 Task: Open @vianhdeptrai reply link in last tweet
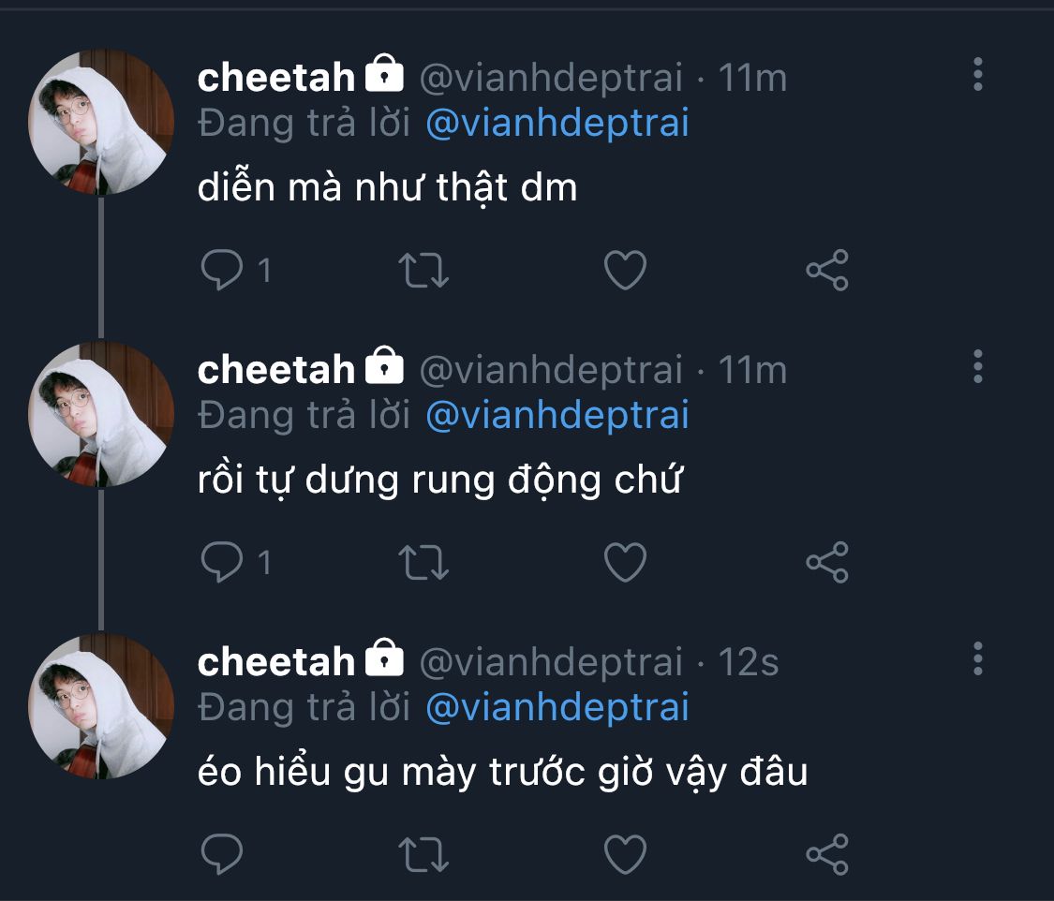click(x=557, y=707)
